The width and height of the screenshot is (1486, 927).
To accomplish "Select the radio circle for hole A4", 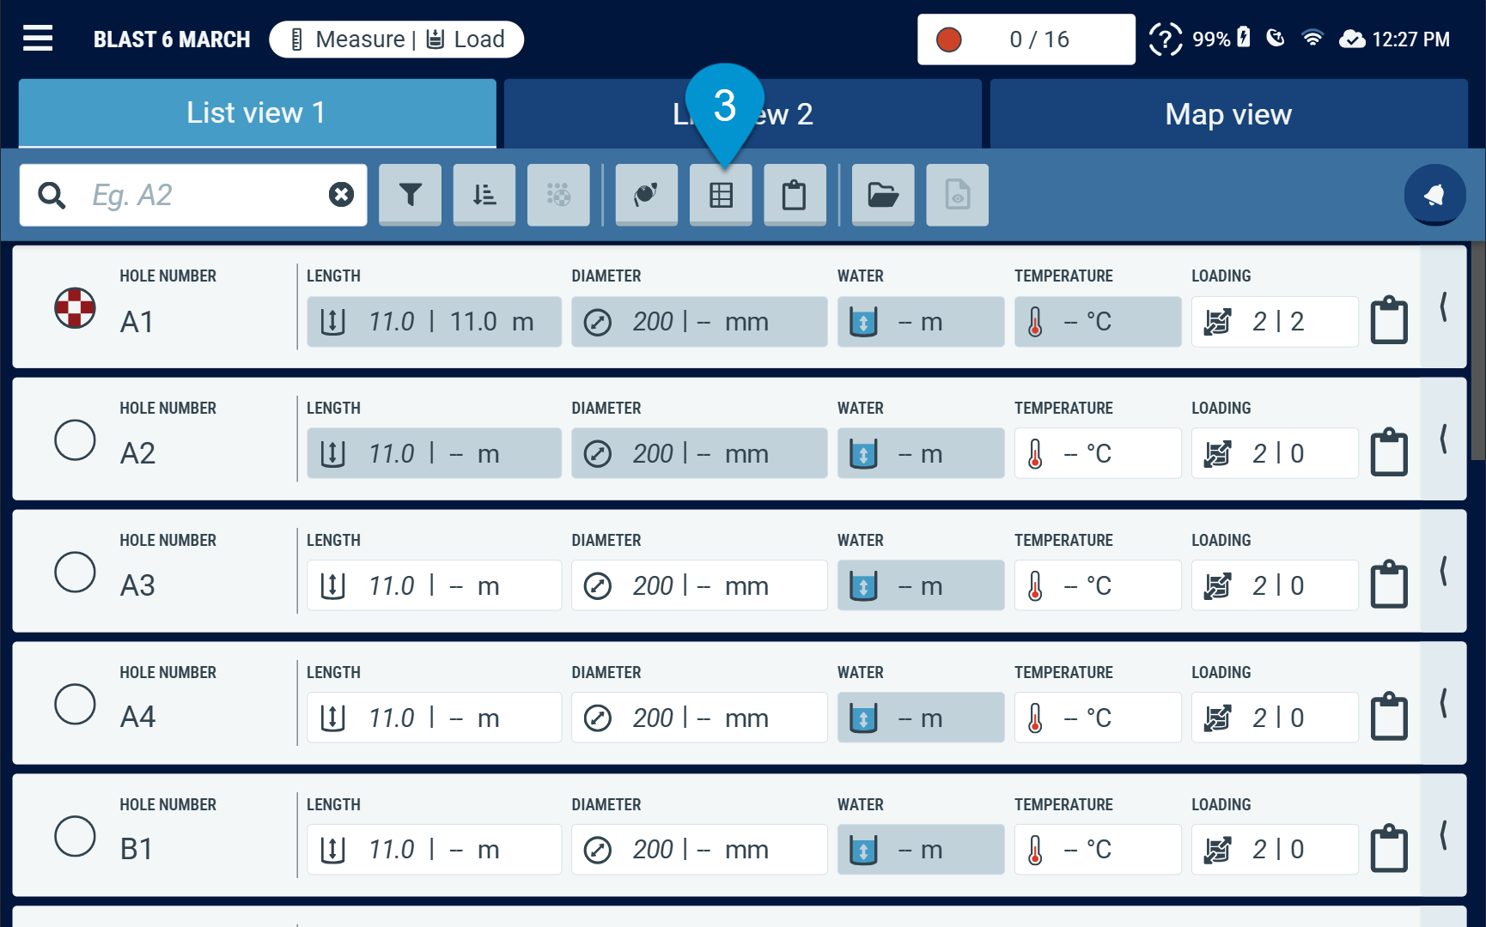I will [x=75, y=704].
